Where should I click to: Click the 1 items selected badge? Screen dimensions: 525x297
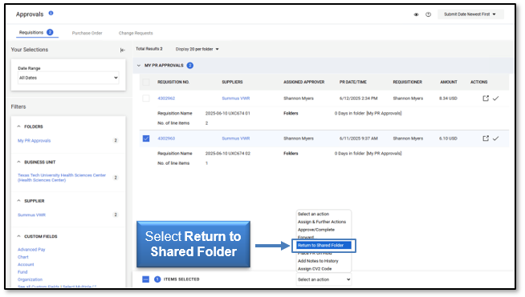(157, 279)
